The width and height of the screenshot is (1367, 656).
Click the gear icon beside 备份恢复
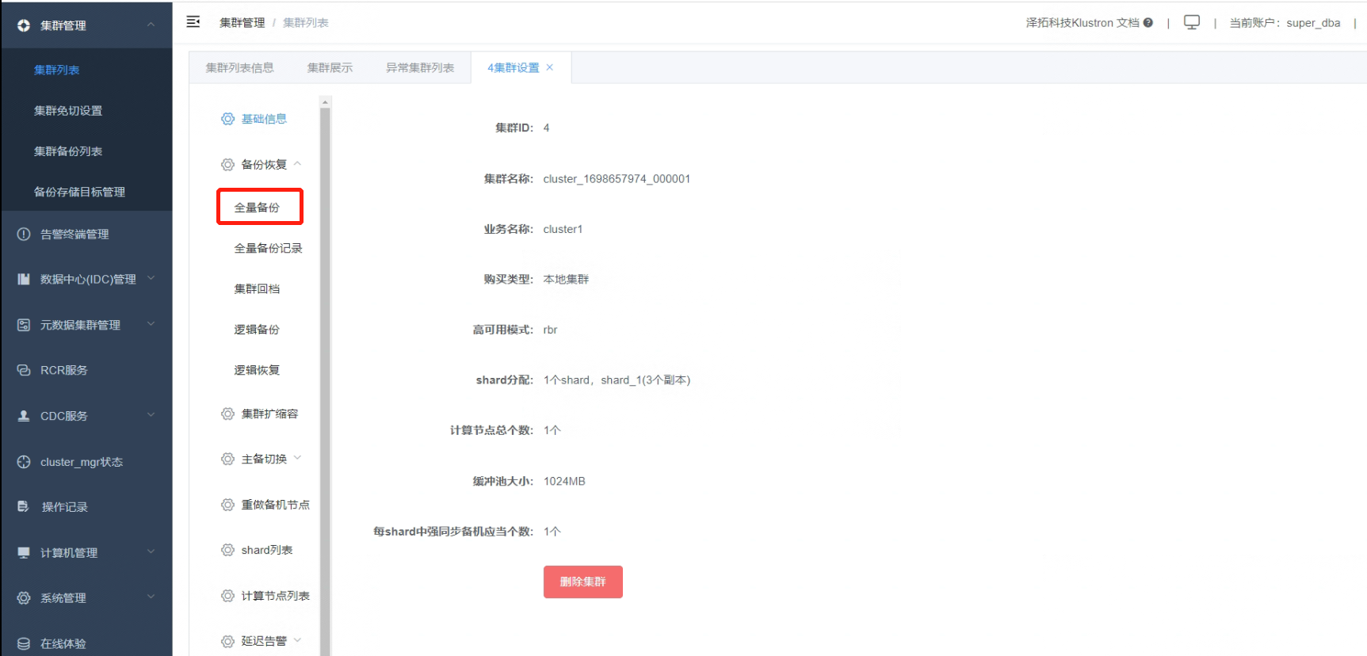227,165
